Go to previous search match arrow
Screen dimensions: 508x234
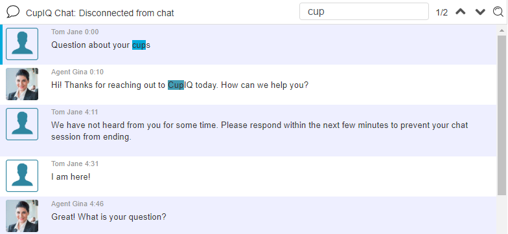click(x=460, y=12)
